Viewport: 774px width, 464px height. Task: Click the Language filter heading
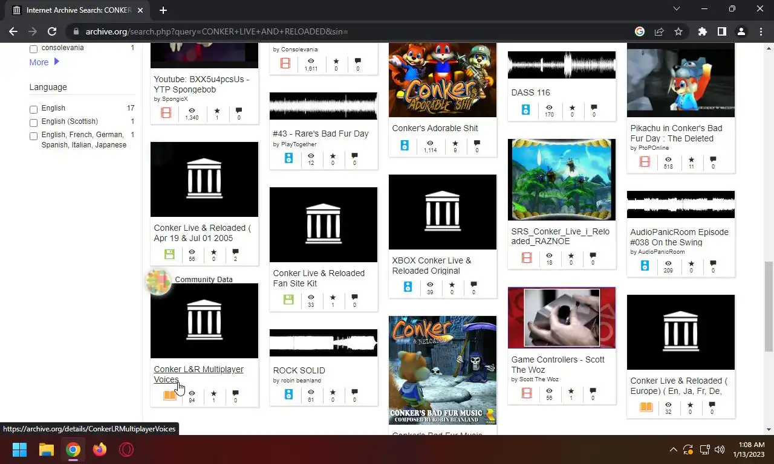click(48, 87)
